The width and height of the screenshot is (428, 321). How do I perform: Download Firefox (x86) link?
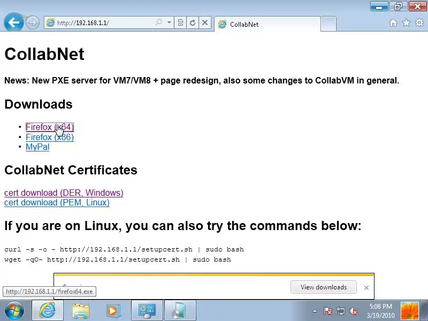click(x=50, y=137)
